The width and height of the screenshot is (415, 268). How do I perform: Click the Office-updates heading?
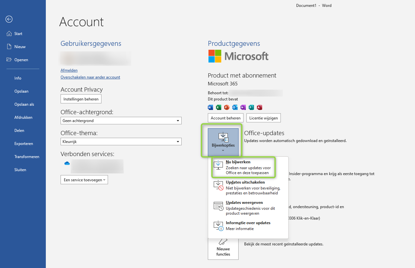click(x=264, y=133)
